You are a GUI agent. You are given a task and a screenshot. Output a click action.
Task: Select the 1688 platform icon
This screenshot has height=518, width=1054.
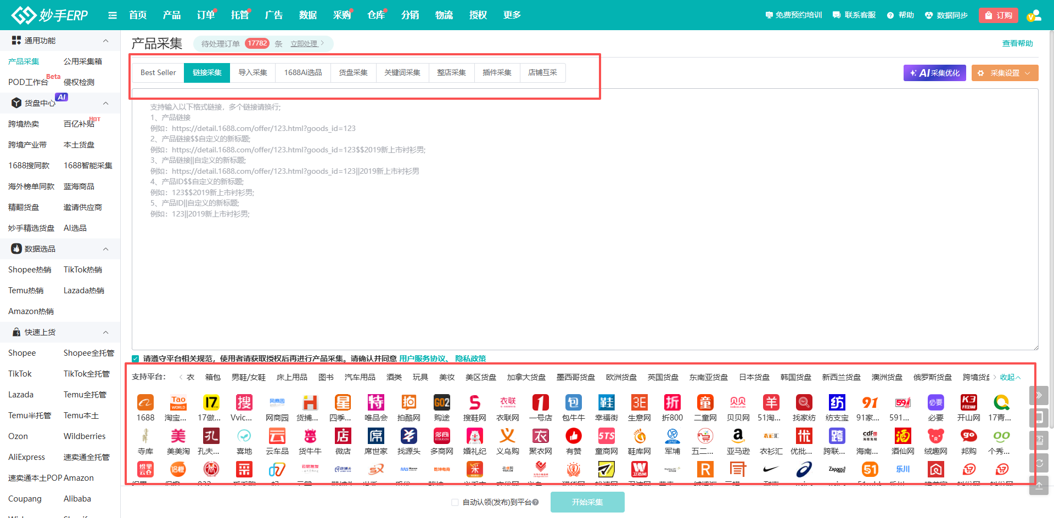click(x=145, y=403)
